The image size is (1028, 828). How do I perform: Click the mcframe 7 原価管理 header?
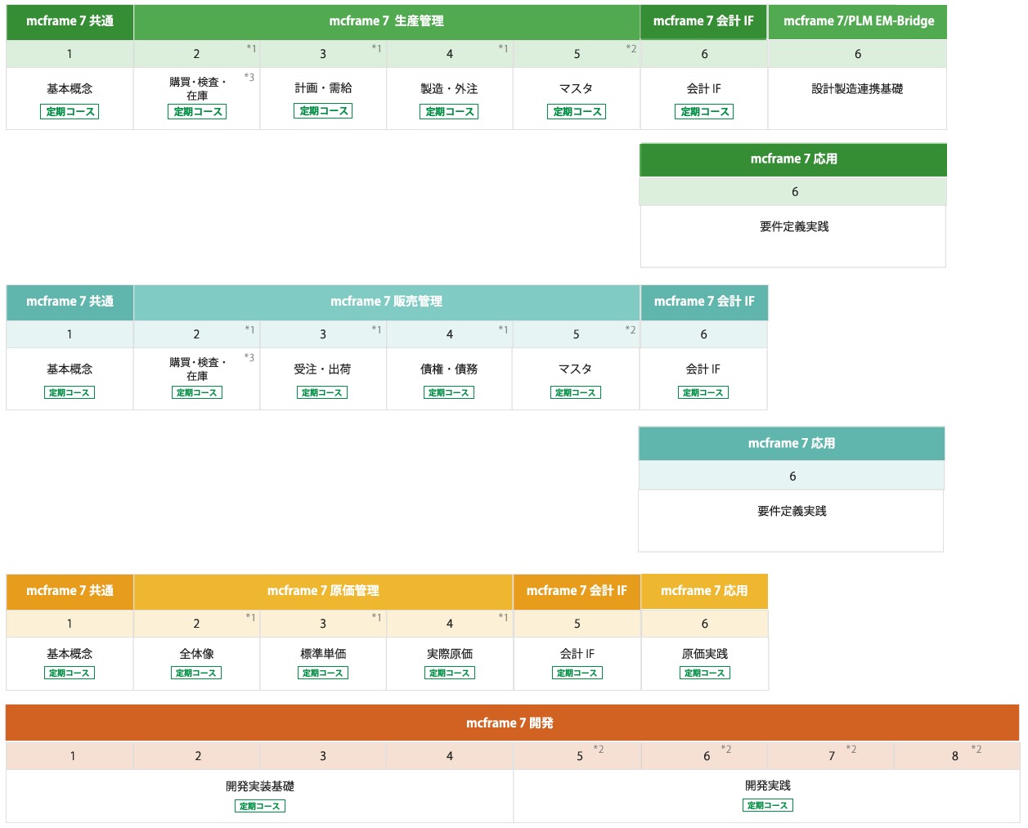coord(323,591)
